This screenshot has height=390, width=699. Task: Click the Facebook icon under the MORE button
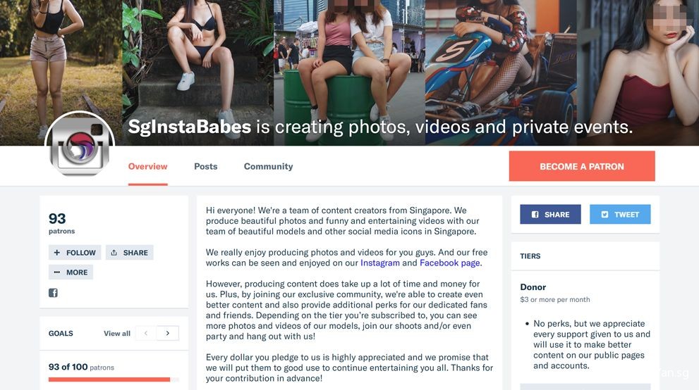click(x=53, y=293)
